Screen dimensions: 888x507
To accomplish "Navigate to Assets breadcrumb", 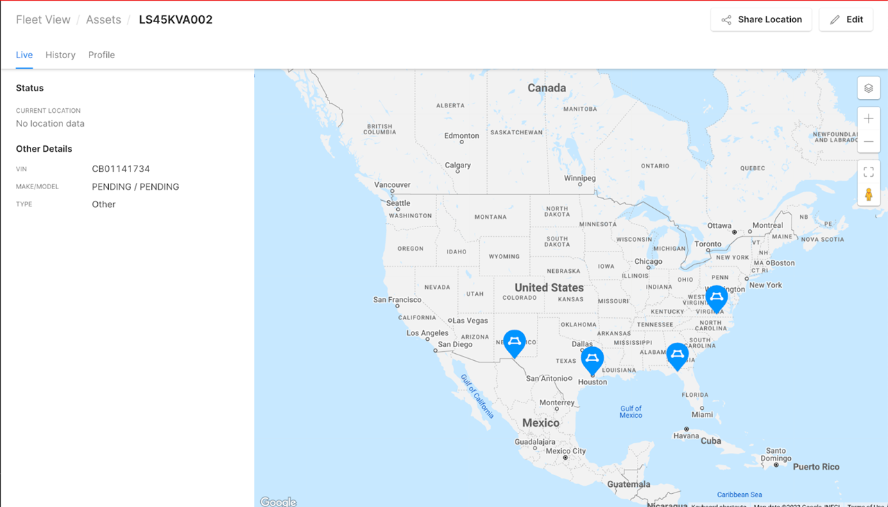I will (103, 19).
